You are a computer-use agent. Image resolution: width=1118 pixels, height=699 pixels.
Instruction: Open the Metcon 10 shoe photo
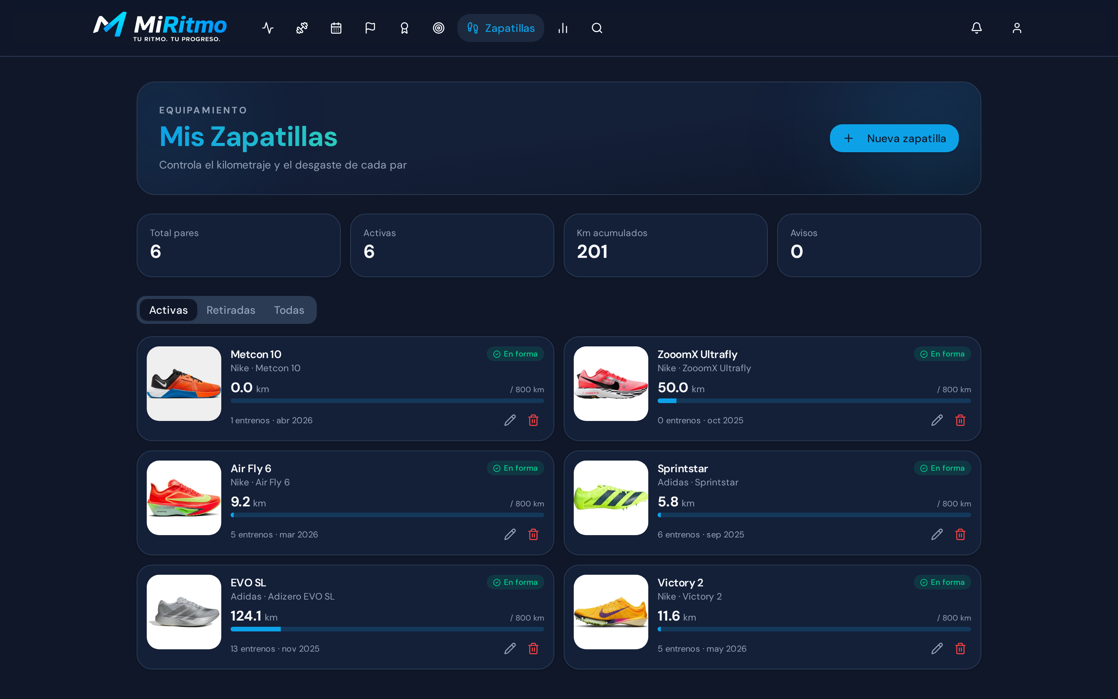(184, 384)
